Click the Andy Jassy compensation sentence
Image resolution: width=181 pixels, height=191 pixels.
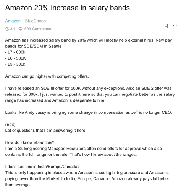[89, 113]
